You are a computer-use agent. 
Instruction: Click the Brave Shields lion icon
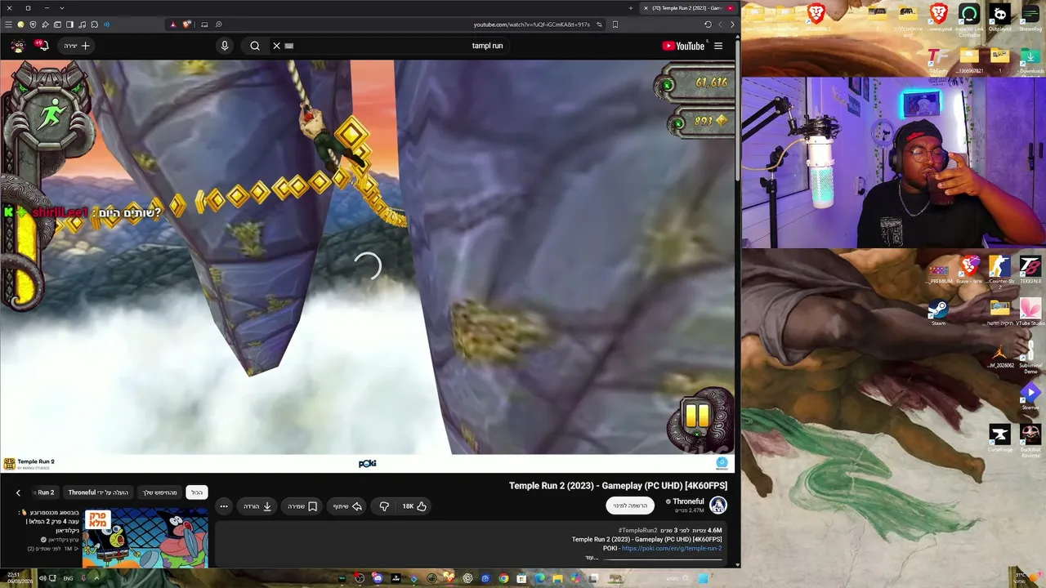point(186,24)
